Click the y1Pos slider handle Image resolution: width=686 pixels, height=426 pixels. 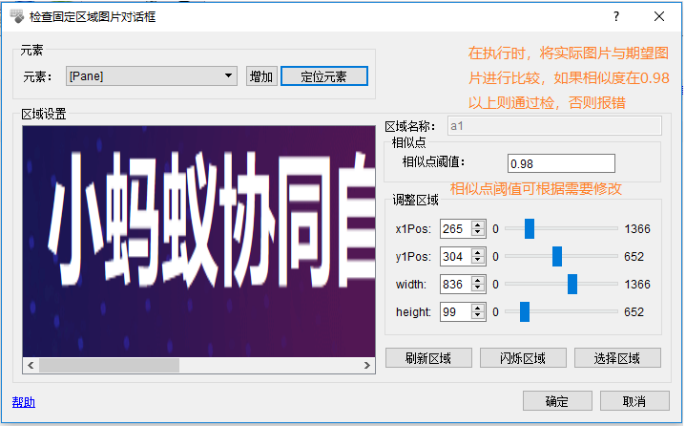[557, 257]
